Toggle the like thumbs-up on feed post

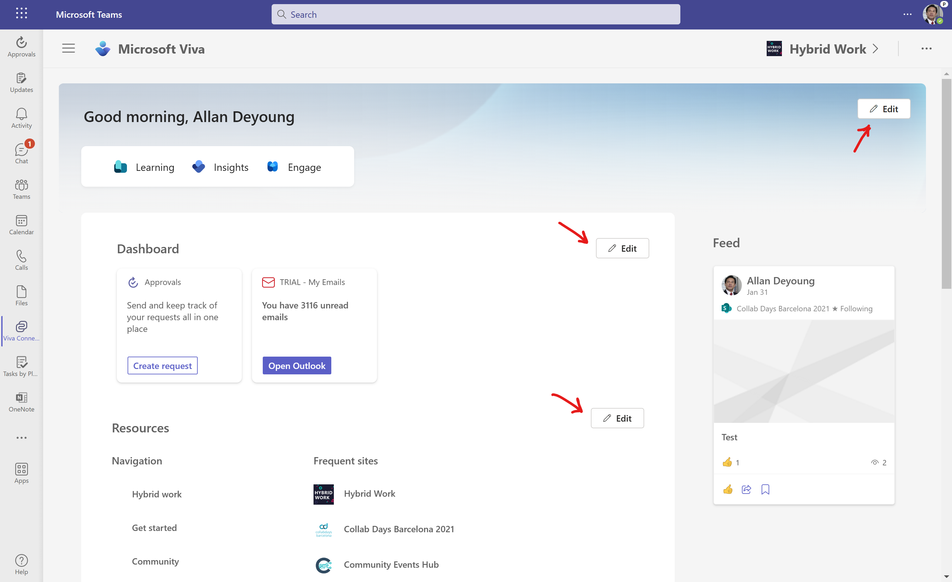[728, 489]
